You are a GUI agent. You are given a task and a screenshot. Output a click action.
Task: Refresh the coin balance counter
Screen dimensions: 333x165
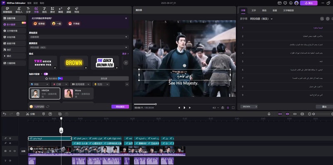coord(48,107)
